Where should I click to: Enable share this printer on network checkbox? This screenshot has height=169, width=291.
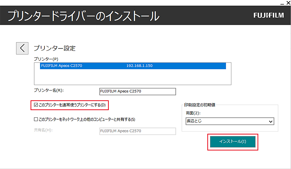36,119
